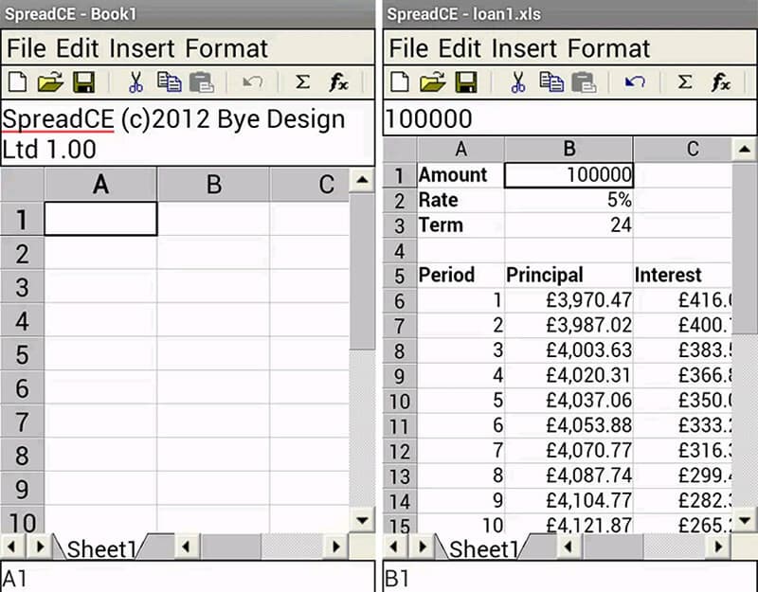Click the formula bar showing 100000
Screen dimensions: 758x592
[x=569, y=118]
